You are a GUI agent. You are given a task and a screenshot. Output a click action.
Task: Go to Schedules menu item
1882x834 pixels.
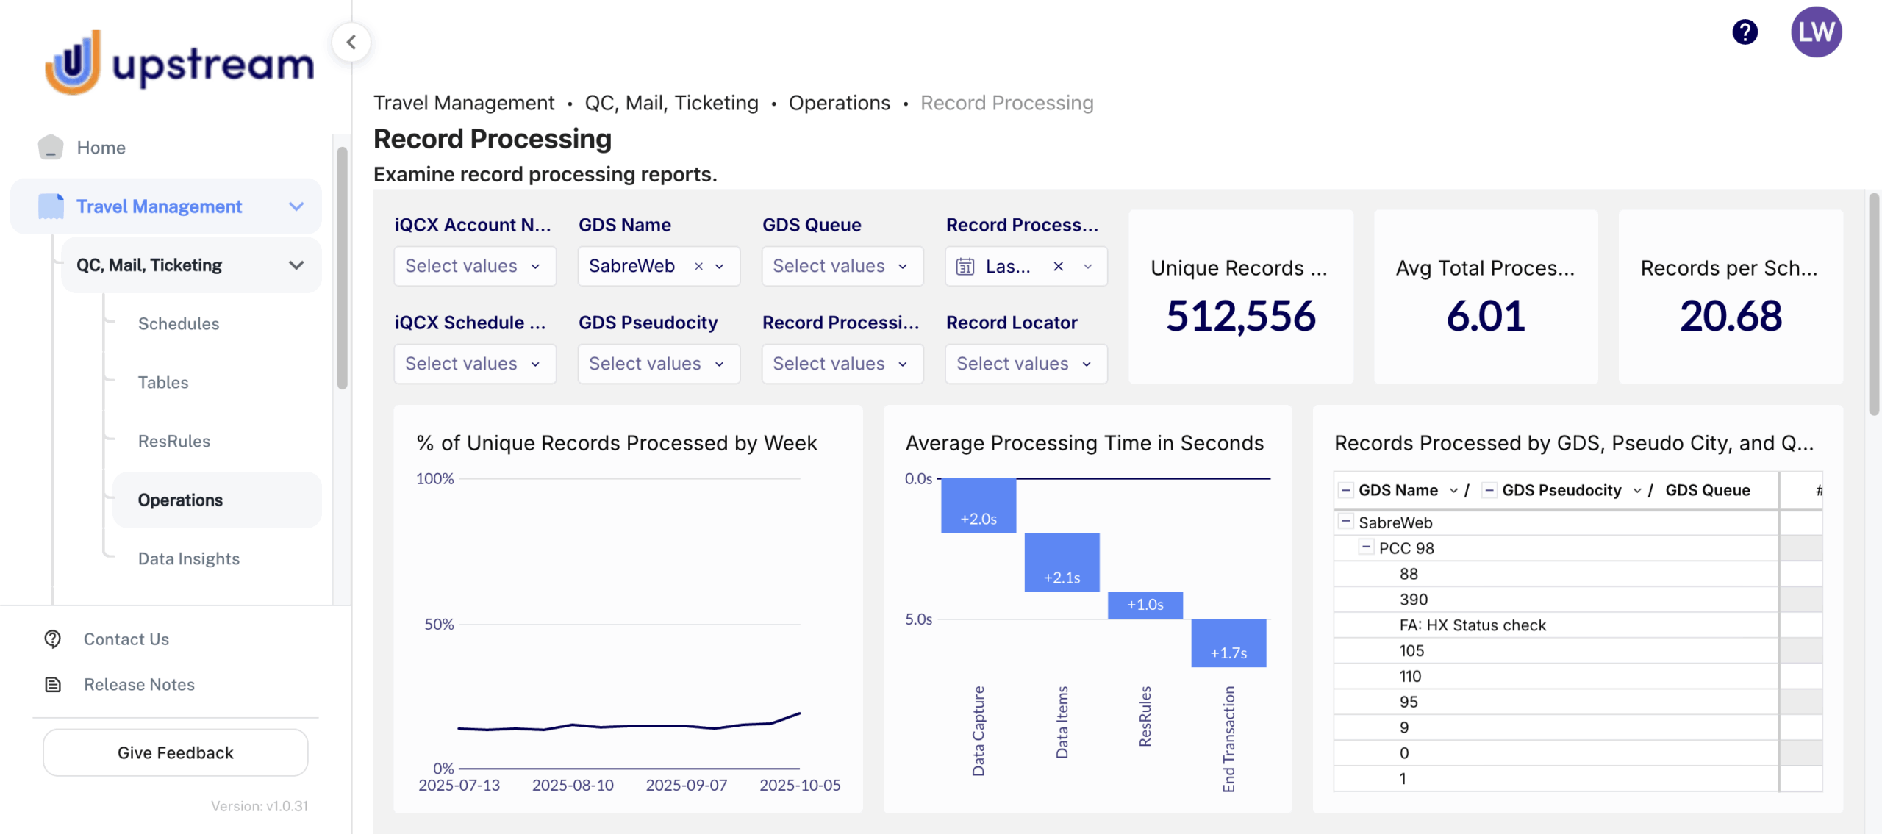(179, 324)
